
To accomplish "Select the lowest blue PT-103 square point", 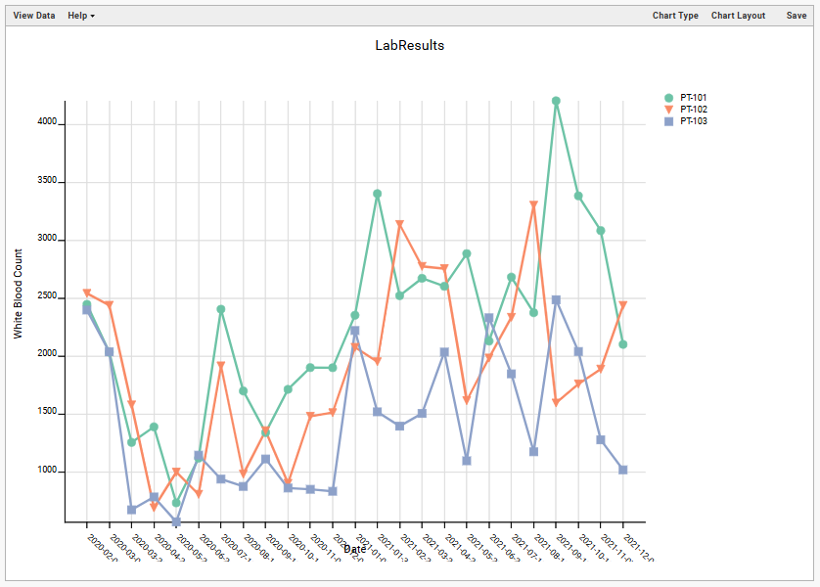I will pyautogui.click(x=176, y=522).
